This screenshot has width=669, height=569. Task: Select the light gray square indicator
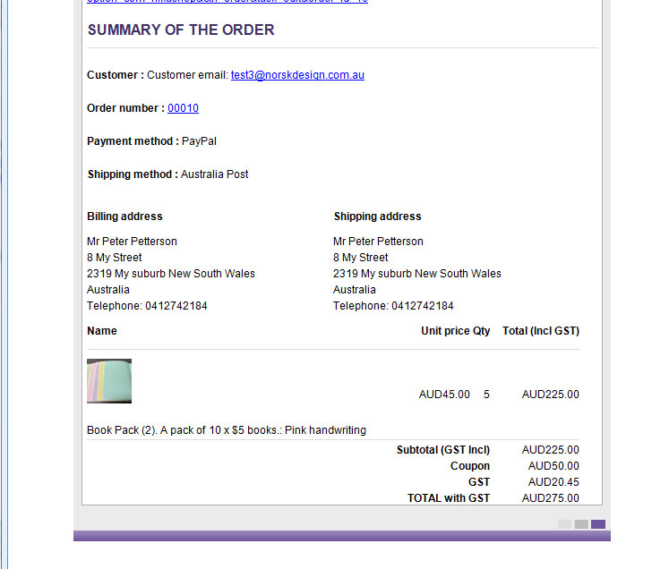click(x=564, y=524)
